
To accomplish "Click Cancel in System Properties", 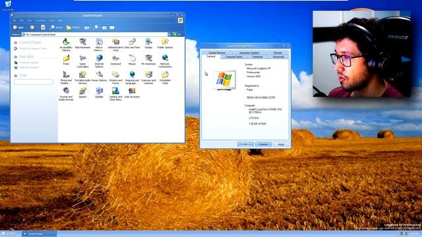I will click(x=263, y=144).
